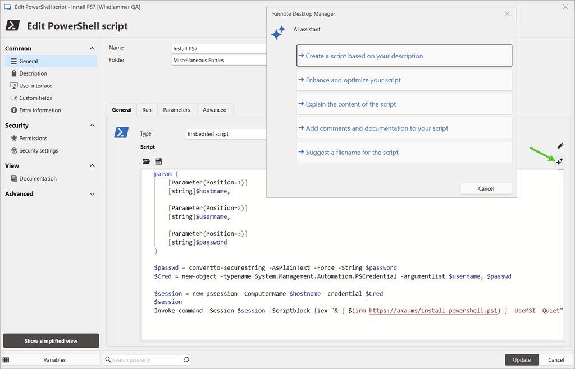
Task: Switch to the Run tab
Action: 147,110
